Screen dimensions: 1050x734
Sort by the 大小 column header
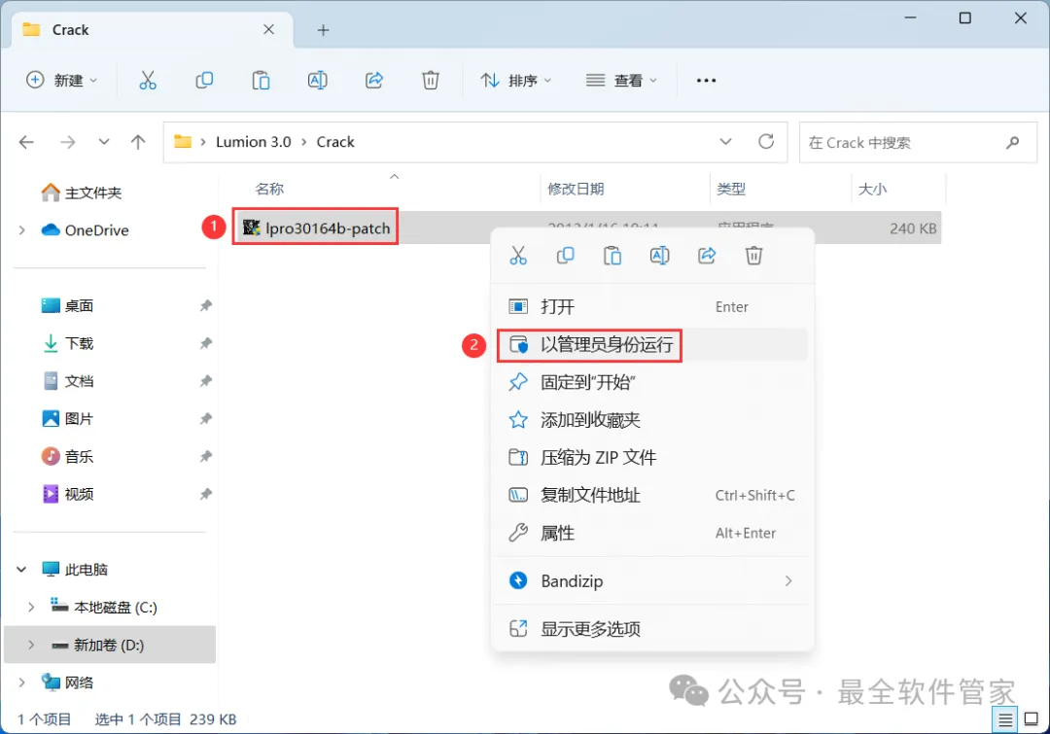(x=872, y=189)
